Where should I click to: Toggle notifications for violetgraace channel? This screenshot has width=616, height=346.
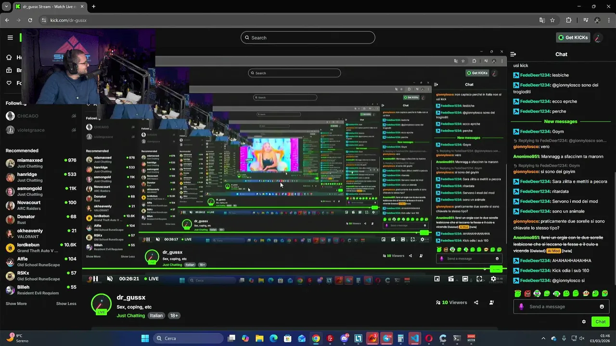coord(74,130)
